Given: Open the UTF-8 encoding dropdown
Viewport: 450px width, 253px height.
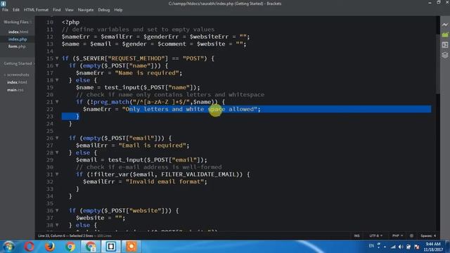Looking at the screenshot, I should click(x=375, y=236).
